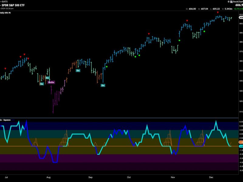Click the volume value 5.343m

pos(228,9)
